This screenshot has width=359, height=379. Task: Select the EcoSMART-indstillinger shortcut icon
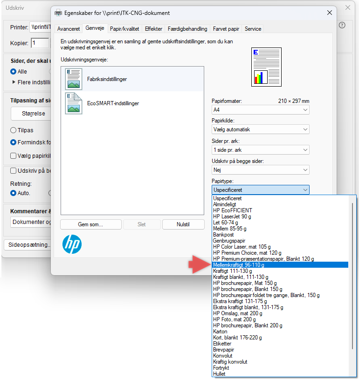click(74, 103)
